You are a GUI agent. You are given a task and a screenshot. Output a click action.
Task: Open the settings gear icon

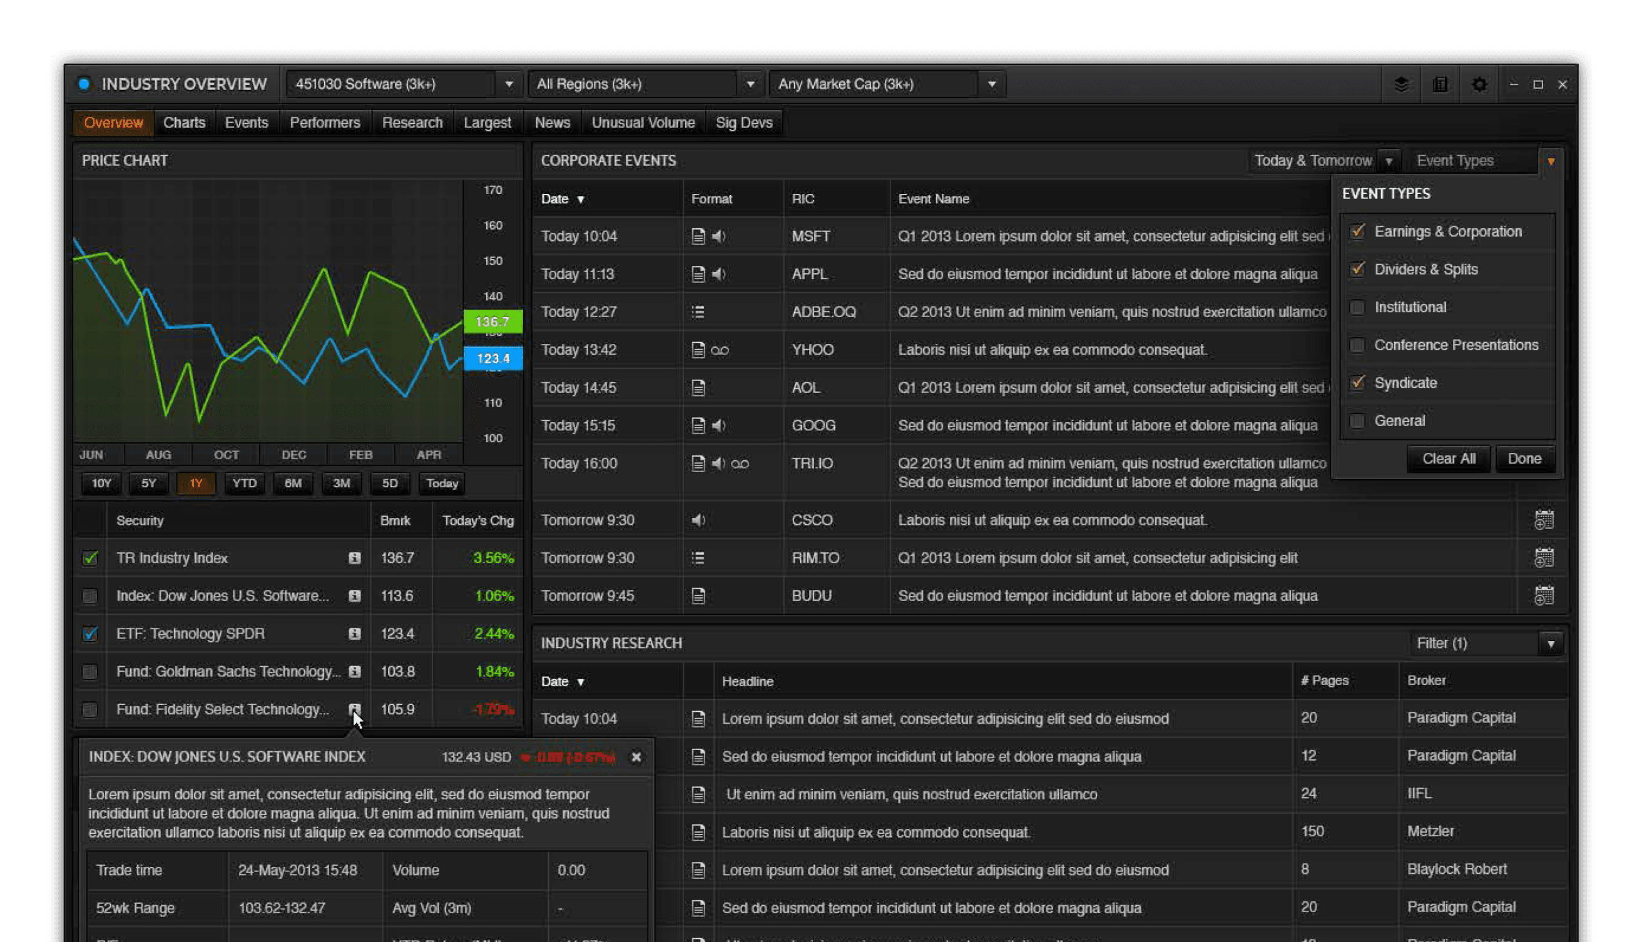1479,84
